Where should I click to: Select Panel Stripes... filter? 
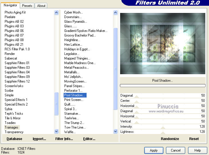click(x=74, y=86)
